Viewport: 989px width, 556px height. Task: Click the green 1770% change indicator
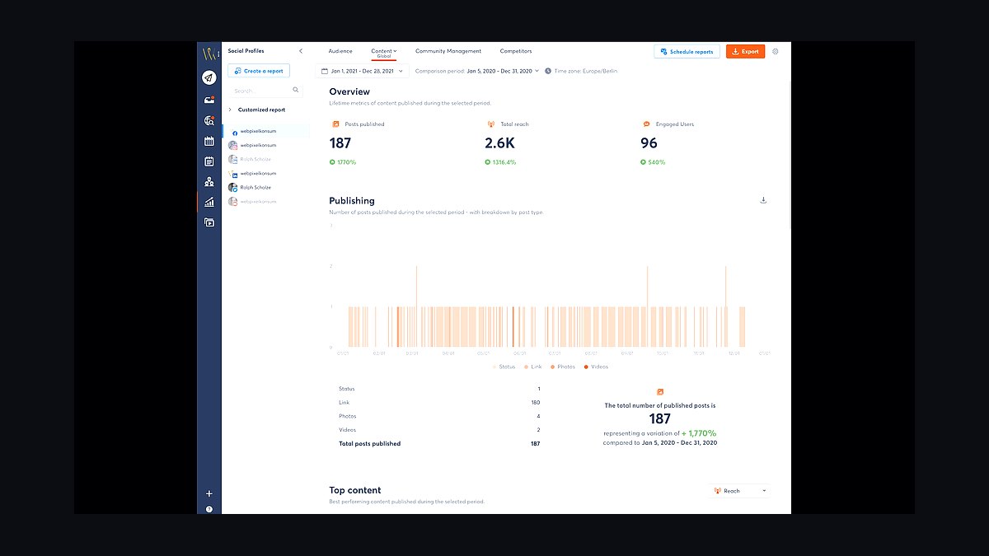pos(343,162)
